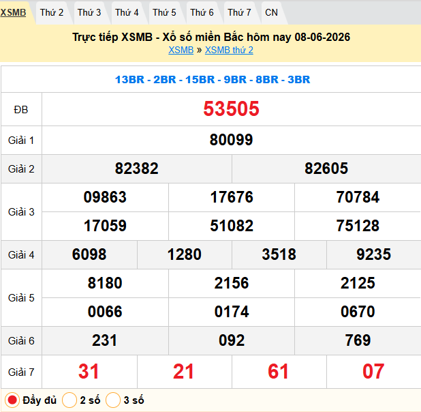The height and width of the screenshot is (412, 421).
Task: Click Giải 2 number 82382
Action: click(137, 168)
